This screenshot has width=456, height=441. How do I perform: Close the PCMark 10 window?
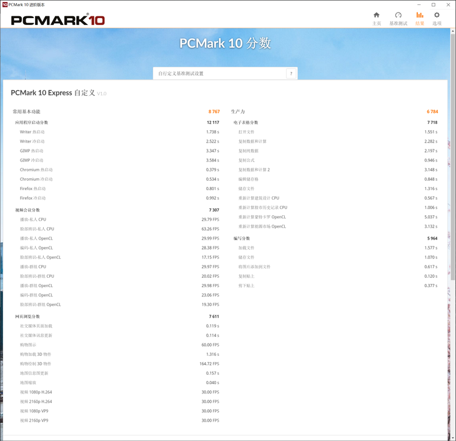448,4
